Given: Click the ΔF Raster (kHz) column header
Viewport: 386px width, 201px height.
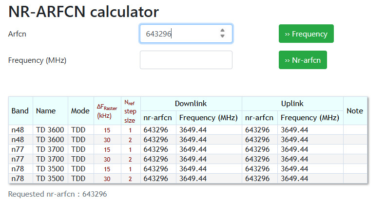Looking at the screenshot, I should (x=107, y=110).
